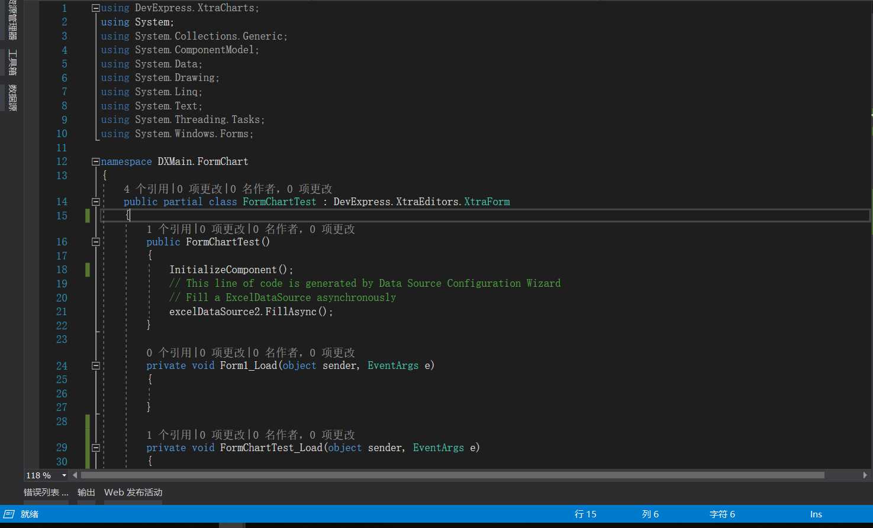Click the System.Text using line

152,106
